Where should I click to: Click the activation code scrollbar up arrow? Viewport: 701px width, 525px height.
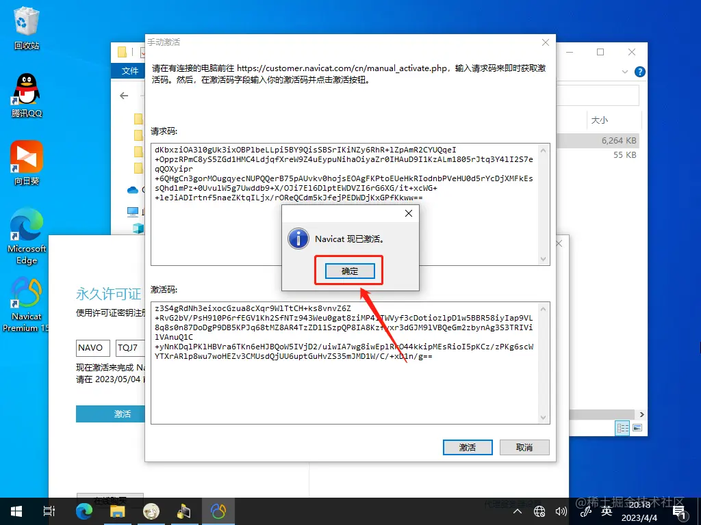tap(543, 309)
